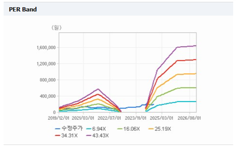
Task: Click the 800,000 y-axis label
Action: click(48, 80)
